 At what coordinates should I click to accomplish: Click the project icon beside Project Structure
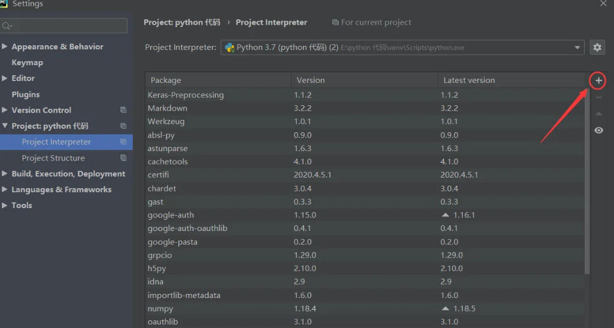pos(124,158)
